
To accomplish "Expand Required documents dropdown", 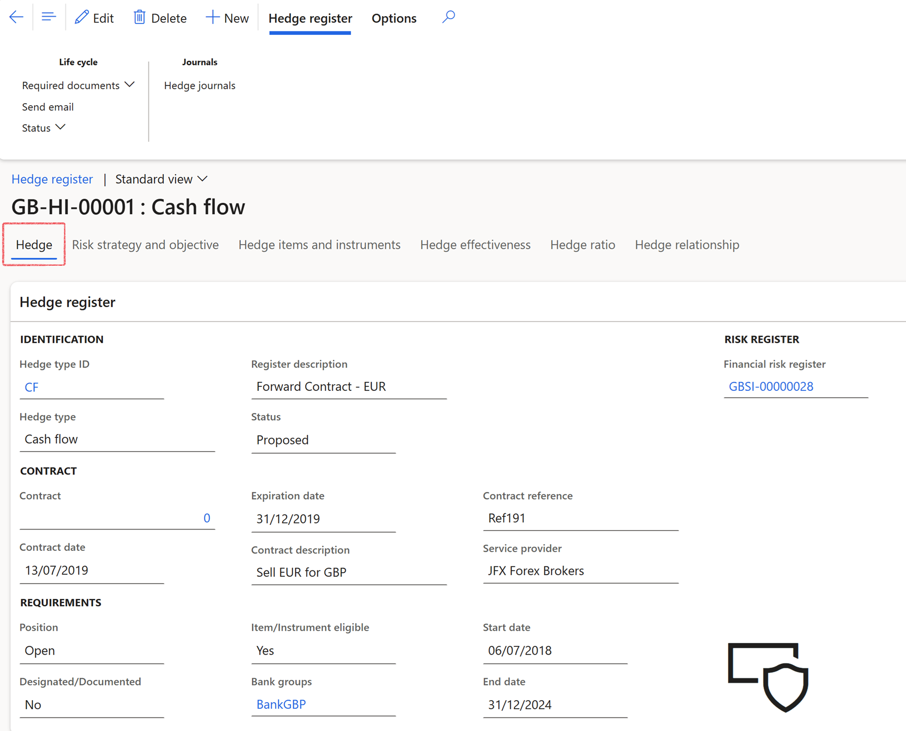I will point(78,85).
